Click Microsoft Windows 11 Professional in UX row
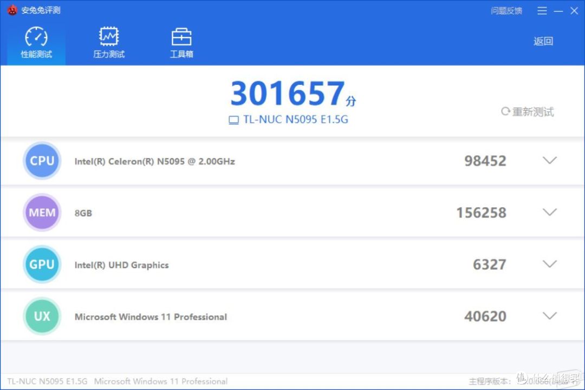 [x=151, y=316]
